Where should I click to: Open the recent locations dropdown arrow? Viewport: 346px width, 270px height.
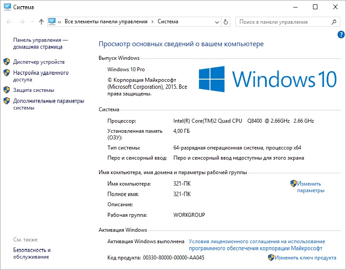tap(32, 22)
